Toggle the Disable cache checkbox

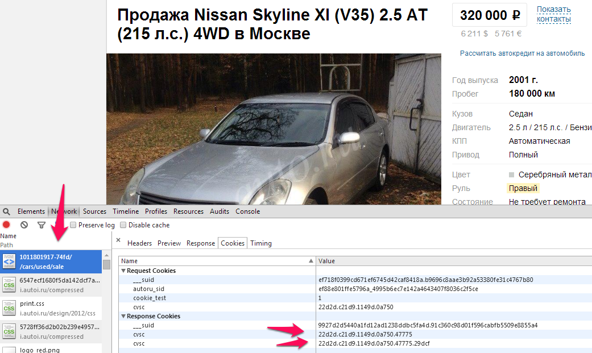pyautogui.click(x=123, y=225)
